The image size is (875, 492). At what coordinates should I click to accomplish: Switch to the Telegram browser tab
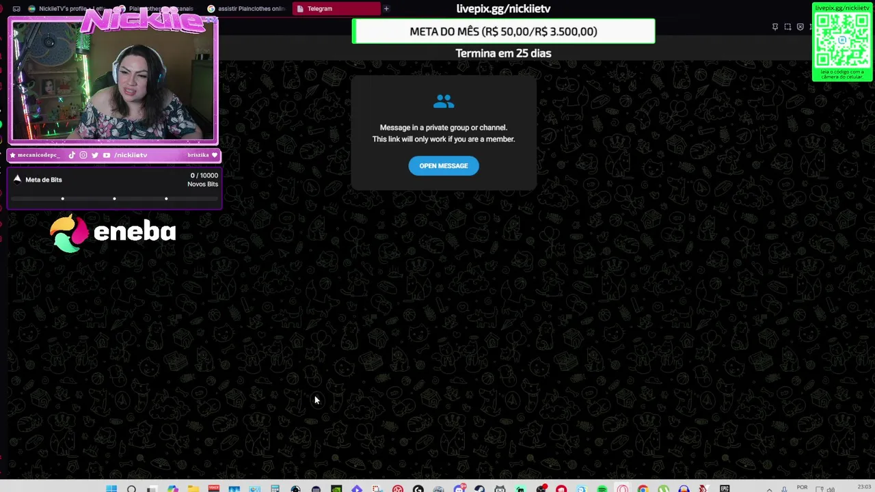coord(336,8)
